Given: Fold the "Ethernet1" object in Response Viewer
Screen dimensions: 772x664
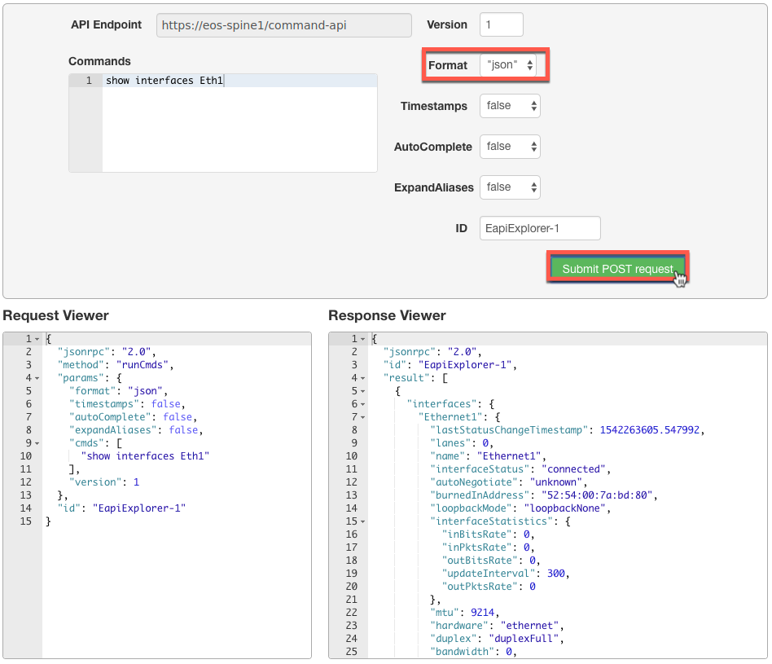Looking at the screenshot, I should click(362, 417).
